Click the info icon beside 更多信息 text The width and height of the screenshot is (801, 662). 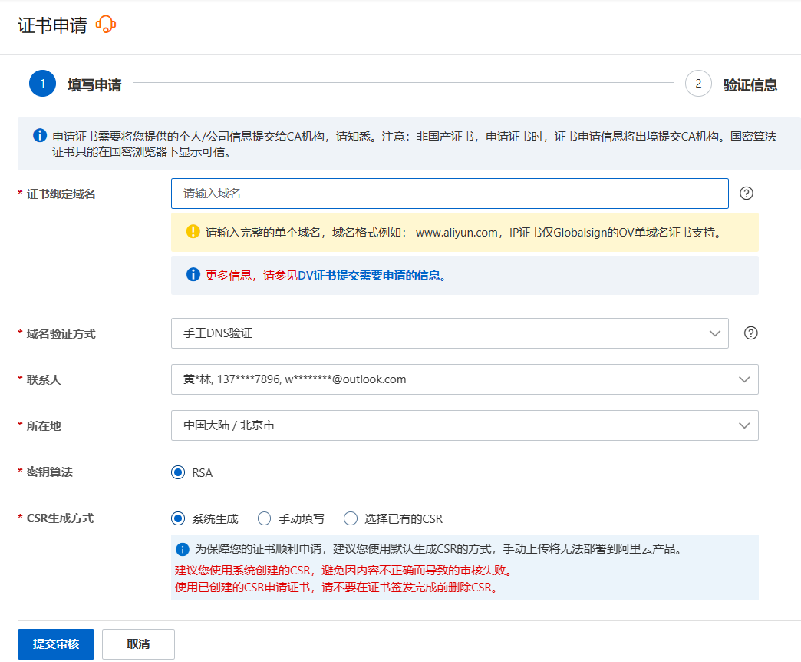(x=193, y=274)
